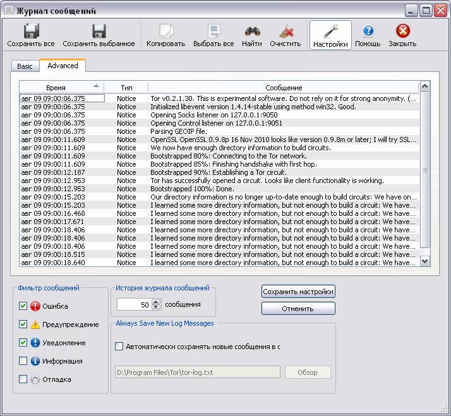
Task: Uncheck the Ошибка filter checkbox
Action: pos(23,306)
